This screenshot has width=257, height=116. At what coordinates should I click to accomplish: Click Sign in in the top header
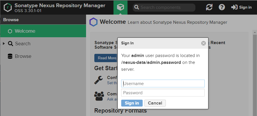click(241, 7)
